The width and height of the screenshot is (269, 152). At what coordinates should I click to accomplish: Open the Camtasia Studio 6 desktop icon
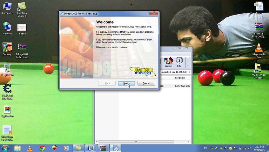(22, 9)
